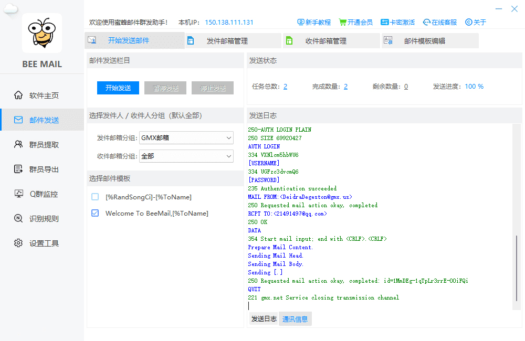Uncheck the Welcome To BeeMail template box
The width and height of the screenshot is (525, 341).
coord(95,213)
